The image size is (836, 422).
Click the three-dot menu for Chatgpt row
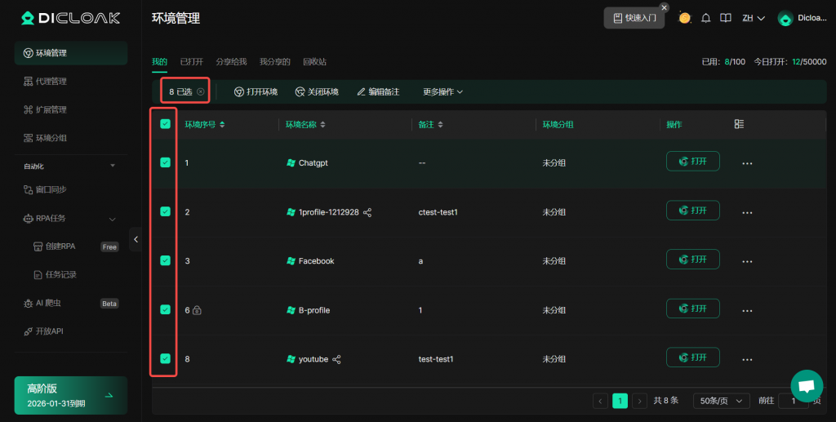[746, 163]
